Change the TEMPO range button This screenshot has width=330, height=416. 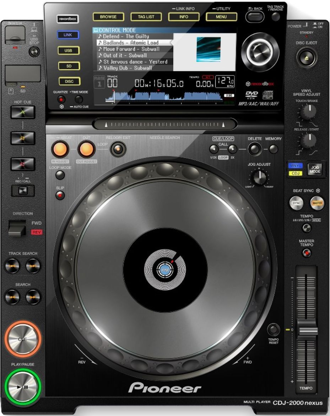click(307, 228)
